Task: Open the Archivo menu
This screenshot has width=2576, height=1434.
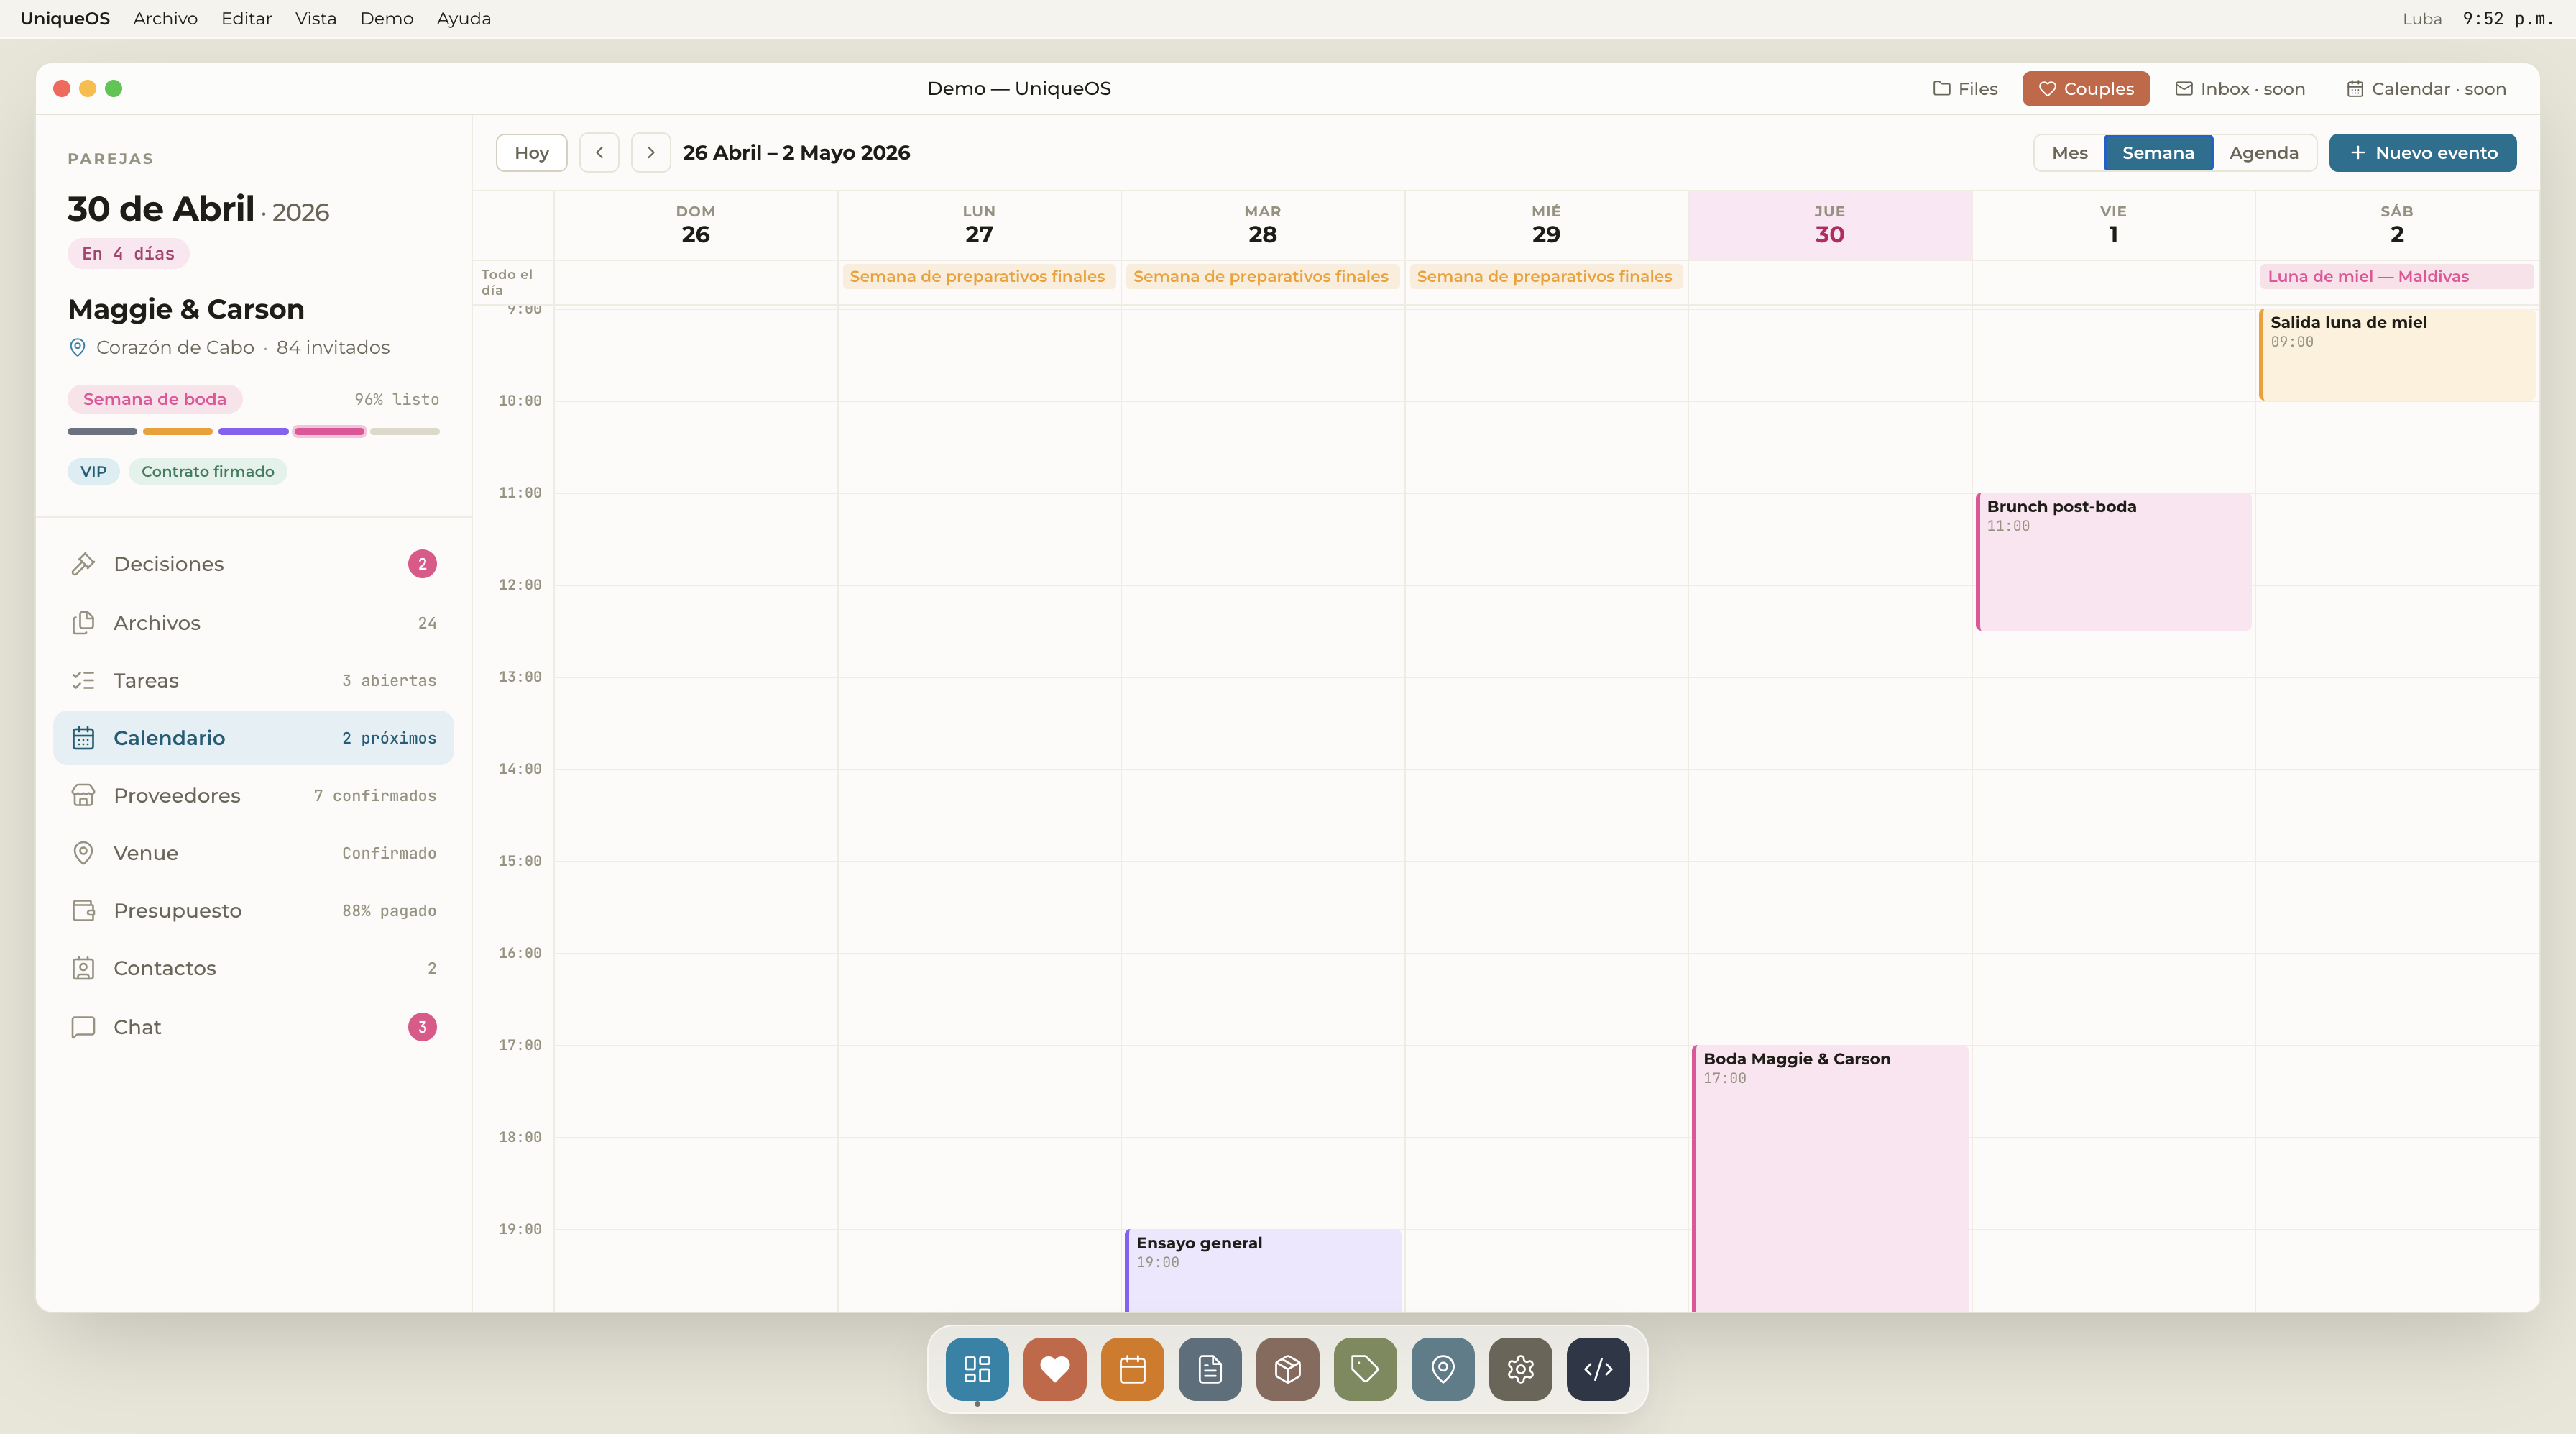Action: click(165, 18)
